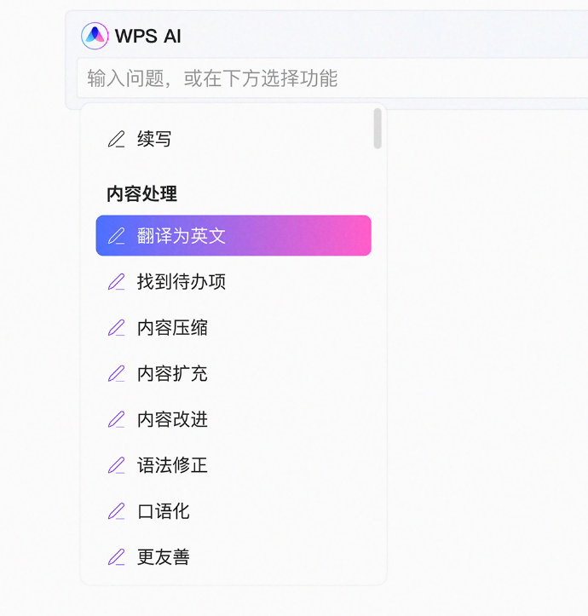This screenshot has height=616, width=588.
Task: Click the pencil icon beside 语法修正
Action: (117, 465)
